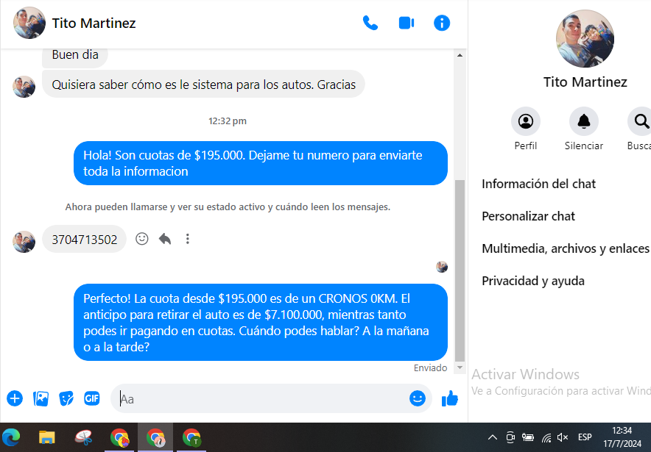This screenshot has height=452, width=651.
Task: Switch to the active Chrome taskbar window
Action: point(155,437)
